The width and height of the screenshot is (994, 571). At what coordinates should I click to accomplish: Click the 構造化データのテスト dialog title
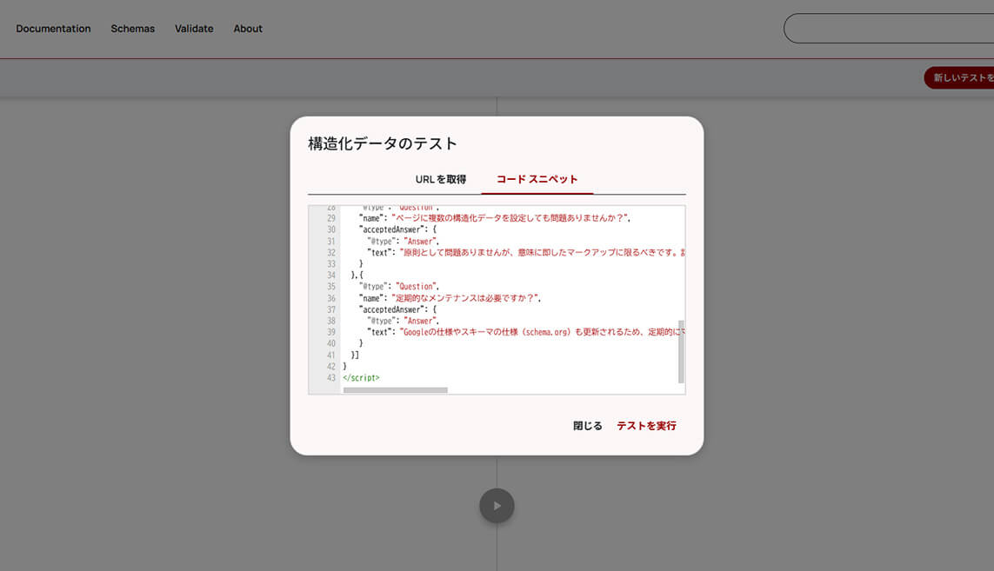383,144
